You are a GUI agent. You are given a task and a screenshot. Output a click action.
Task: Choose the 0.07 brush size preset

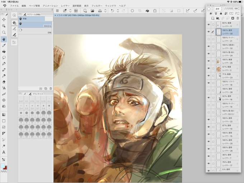tap(21, 100)
